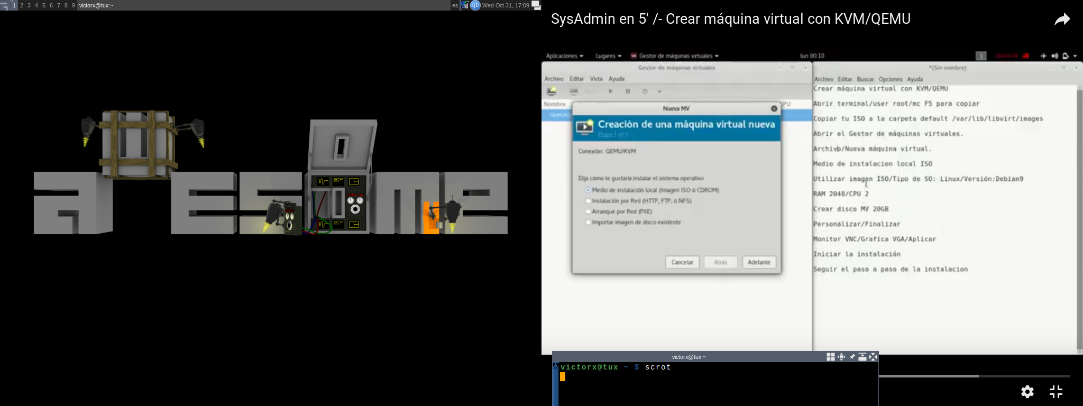This screenshot has width=1083, height=406.
Task: Click the four-arrow sticky icon in terminal titlebar
Action: (x=841, y=357)
